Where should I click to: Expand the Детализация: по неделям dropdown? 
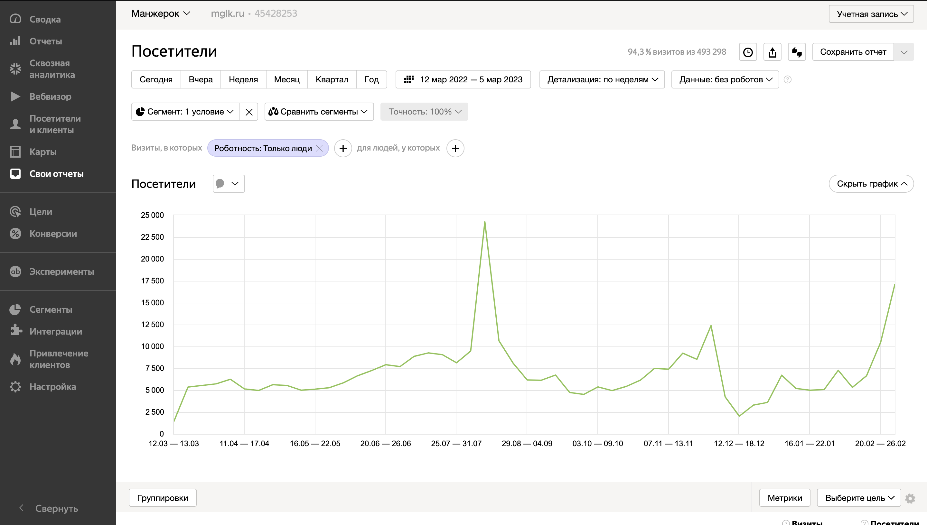[602, 79]
